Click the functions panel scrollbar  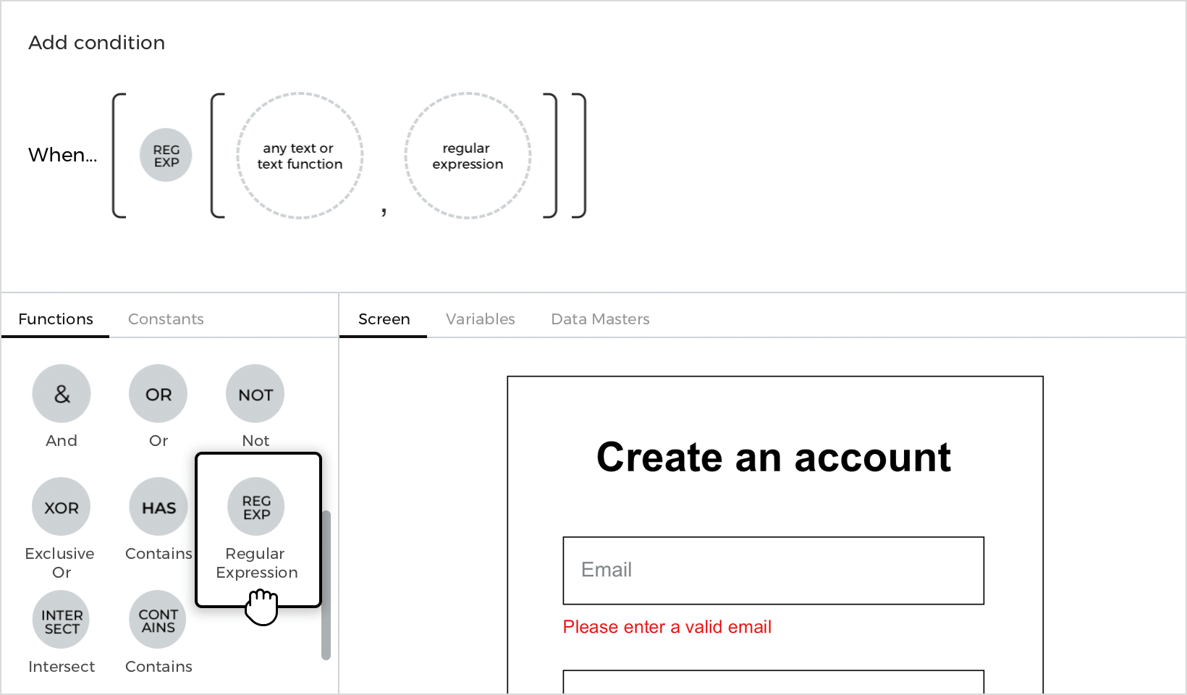(x=326, y=586)
